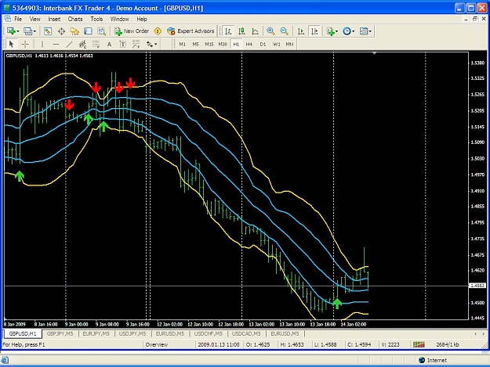The width and height of the screenshot is (490, 367).
Task: Set timeframe to M1
Action: (182, 45)
